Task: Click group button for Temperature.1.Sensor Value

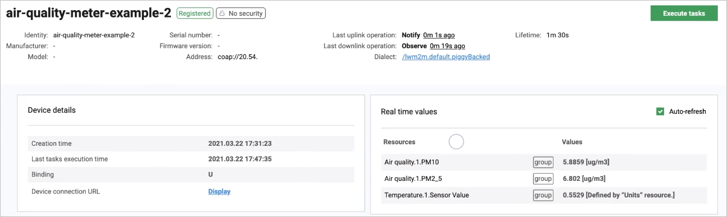Action: click(x=543, y=195)
